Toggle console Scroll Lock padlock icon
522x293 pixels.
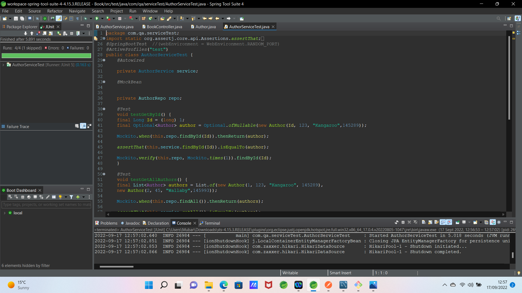coord(430,222)
